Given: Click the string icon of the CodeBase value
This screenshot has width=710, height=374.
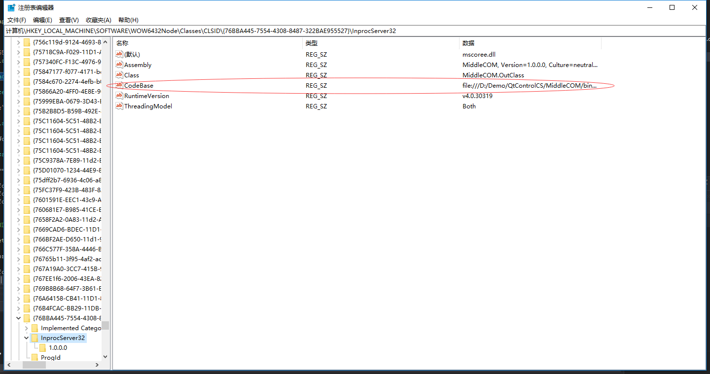Looking at the screenshot, I should (x=119, y=85).
